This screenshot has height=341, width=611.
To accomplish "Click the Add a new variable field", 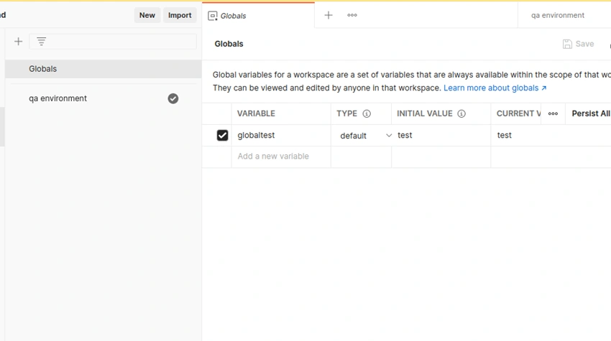I will [281, 157].
